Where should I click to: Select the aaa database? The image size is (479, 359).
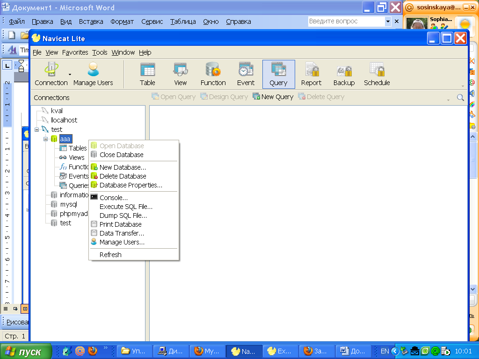point(65,139)
